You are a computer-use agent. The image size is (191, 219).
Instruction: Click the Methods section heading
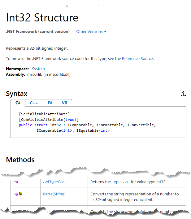pos(20,160)
